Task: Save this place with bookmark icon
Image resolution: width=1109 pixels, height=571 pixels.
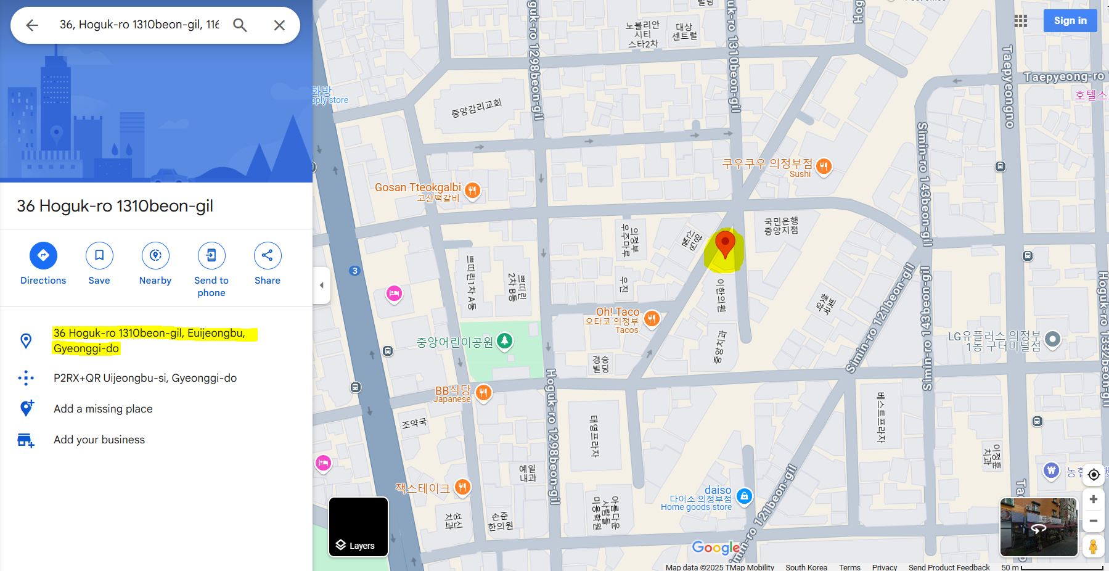Action: click(99, 264)
